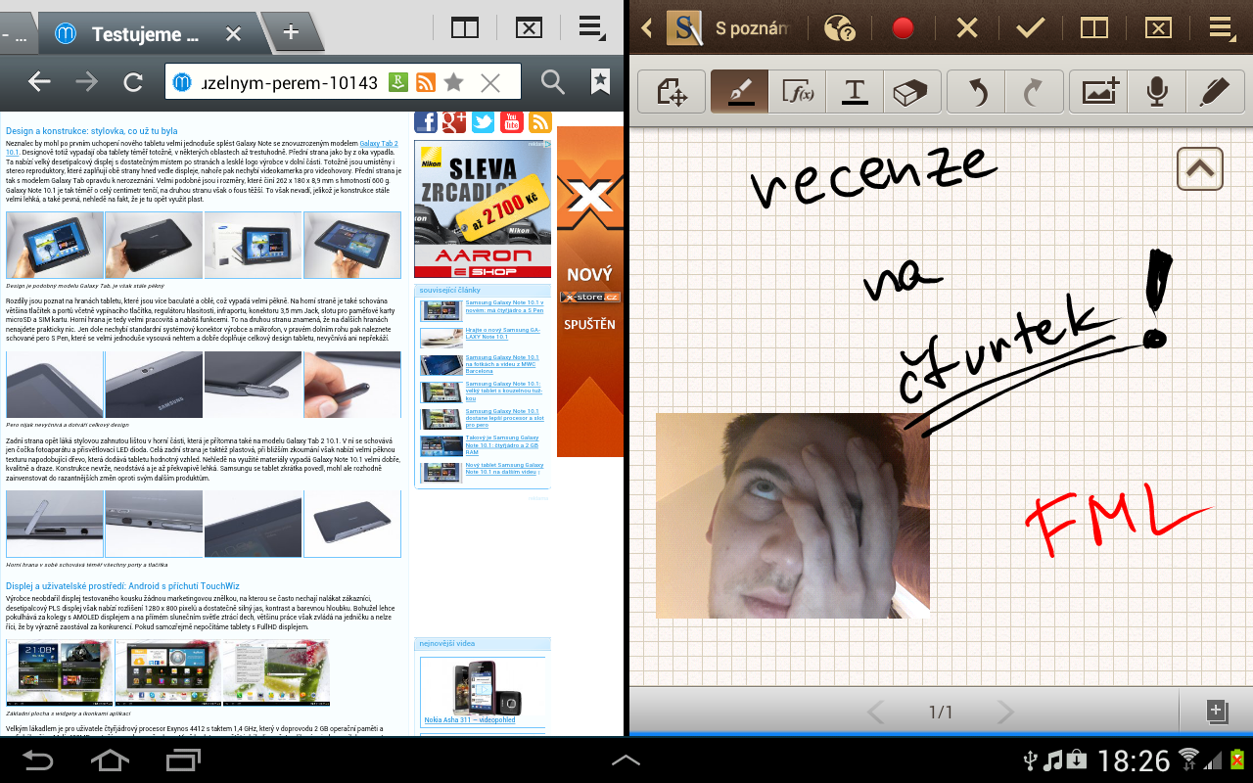Image resolution: width=1253 pixels, height=783 pixels.
Task: Record a voice memo with the microphone
Action: pyautogui.click(x=1157, y=94)
